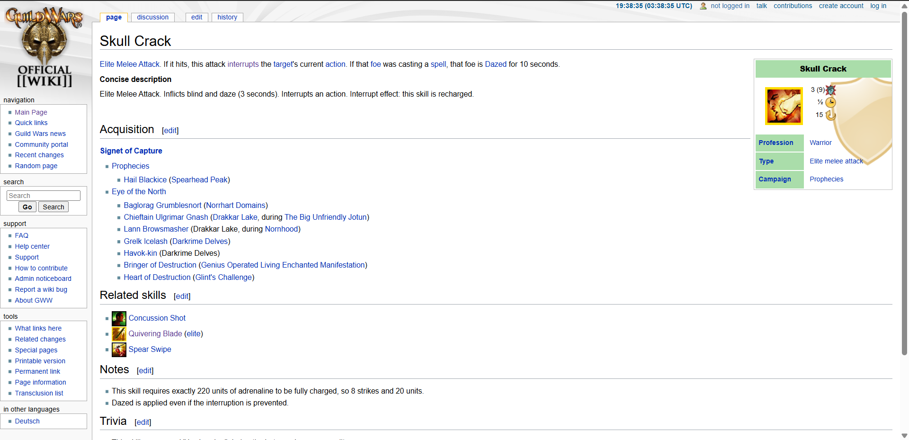Image resolution: width=909 pixels, height=440 pixels.
Task: Open Baglorag Grumblesnort link
Action: point(162,205)
